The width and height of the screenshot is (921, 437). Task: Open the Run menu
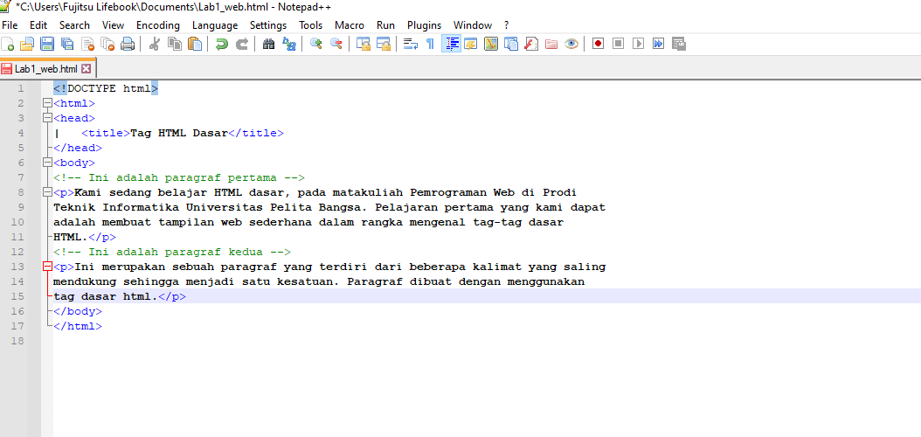point(386,25)
